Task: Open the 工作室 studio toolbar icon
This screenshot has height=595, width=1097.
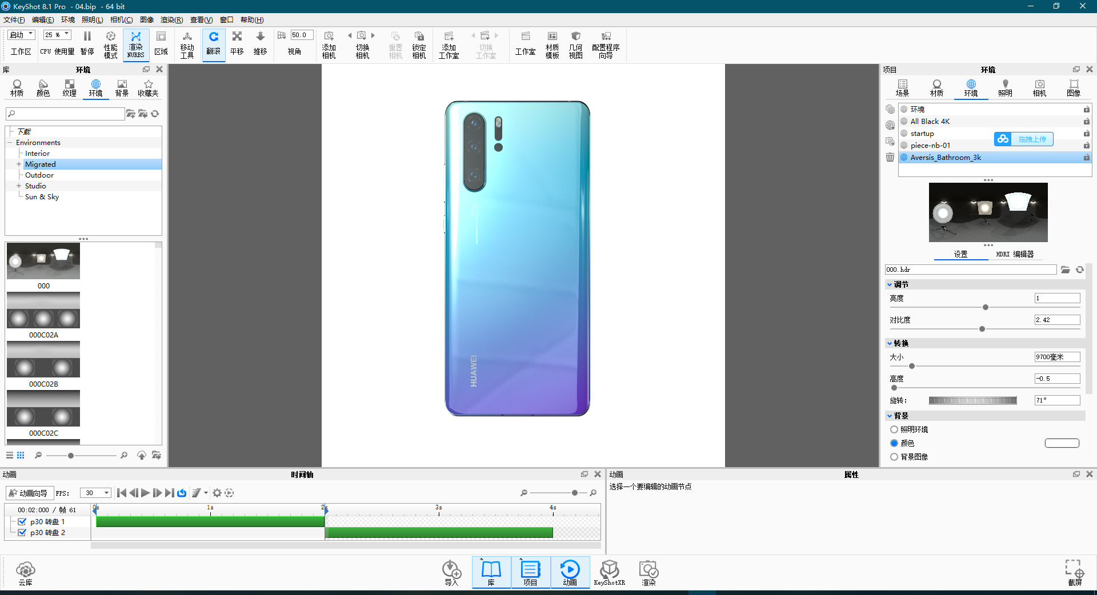Action: pyautogui.click(x=525, y=44)
